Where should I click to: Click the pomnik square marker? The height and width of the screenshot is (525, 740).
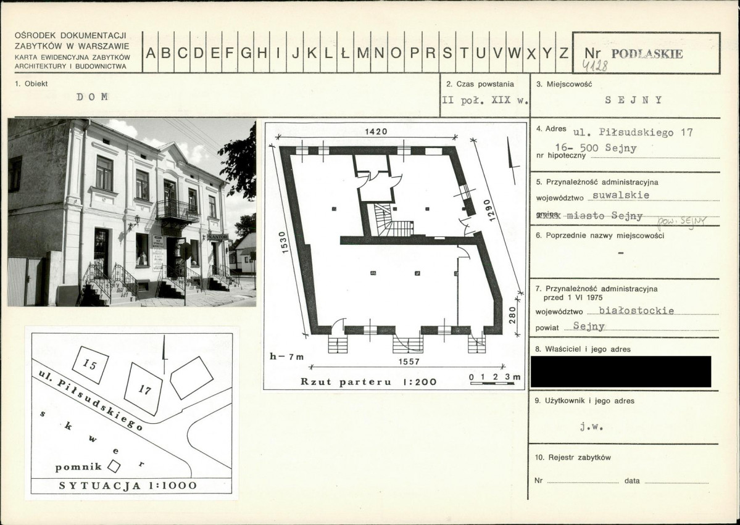[x=114, y=466]
